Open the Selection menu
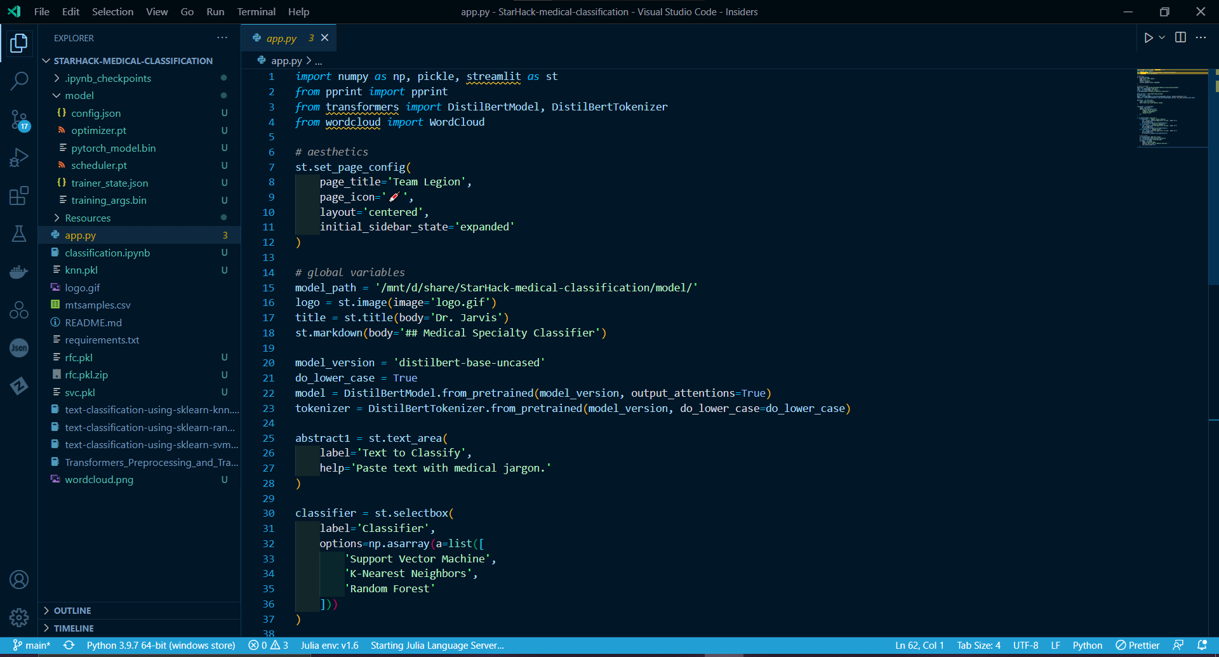1219x657 pixels. (x=112, y=11)
